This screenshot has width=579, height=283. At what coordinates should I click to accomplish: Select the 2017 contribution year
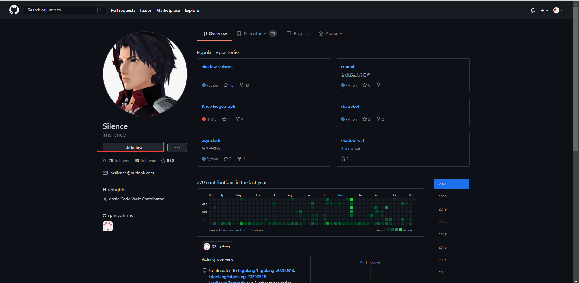(451, 234)
